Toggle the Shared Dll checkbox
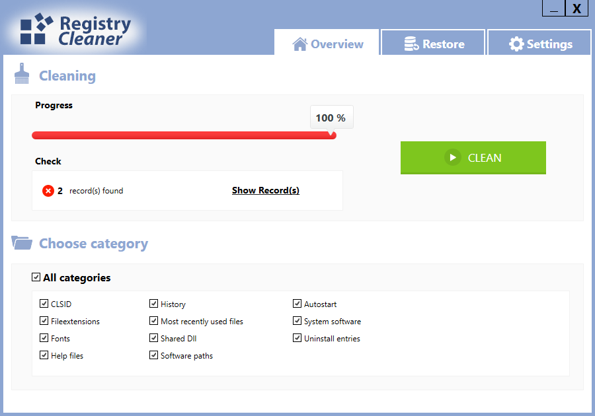The image size is (595, 416). coord(153,337)
